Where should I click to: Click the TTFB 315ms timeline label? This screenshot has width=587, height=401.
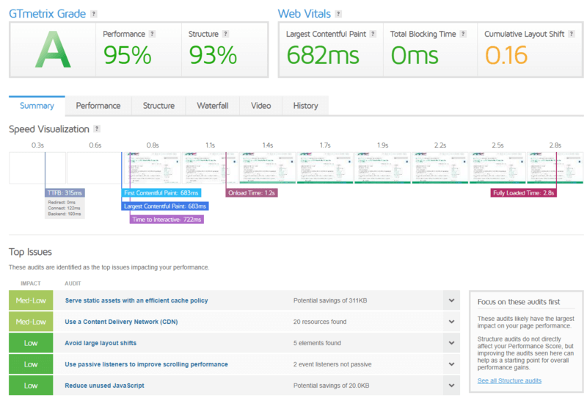click(x=64, y=193)
